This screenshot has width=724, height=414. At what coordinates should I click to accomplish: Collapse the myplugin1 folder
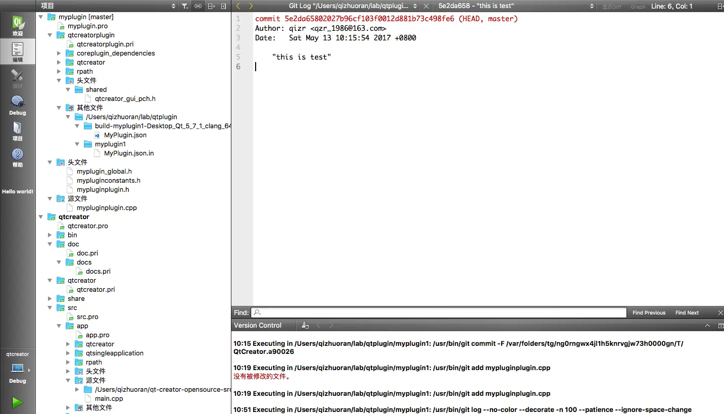click(x=77, y=144)
